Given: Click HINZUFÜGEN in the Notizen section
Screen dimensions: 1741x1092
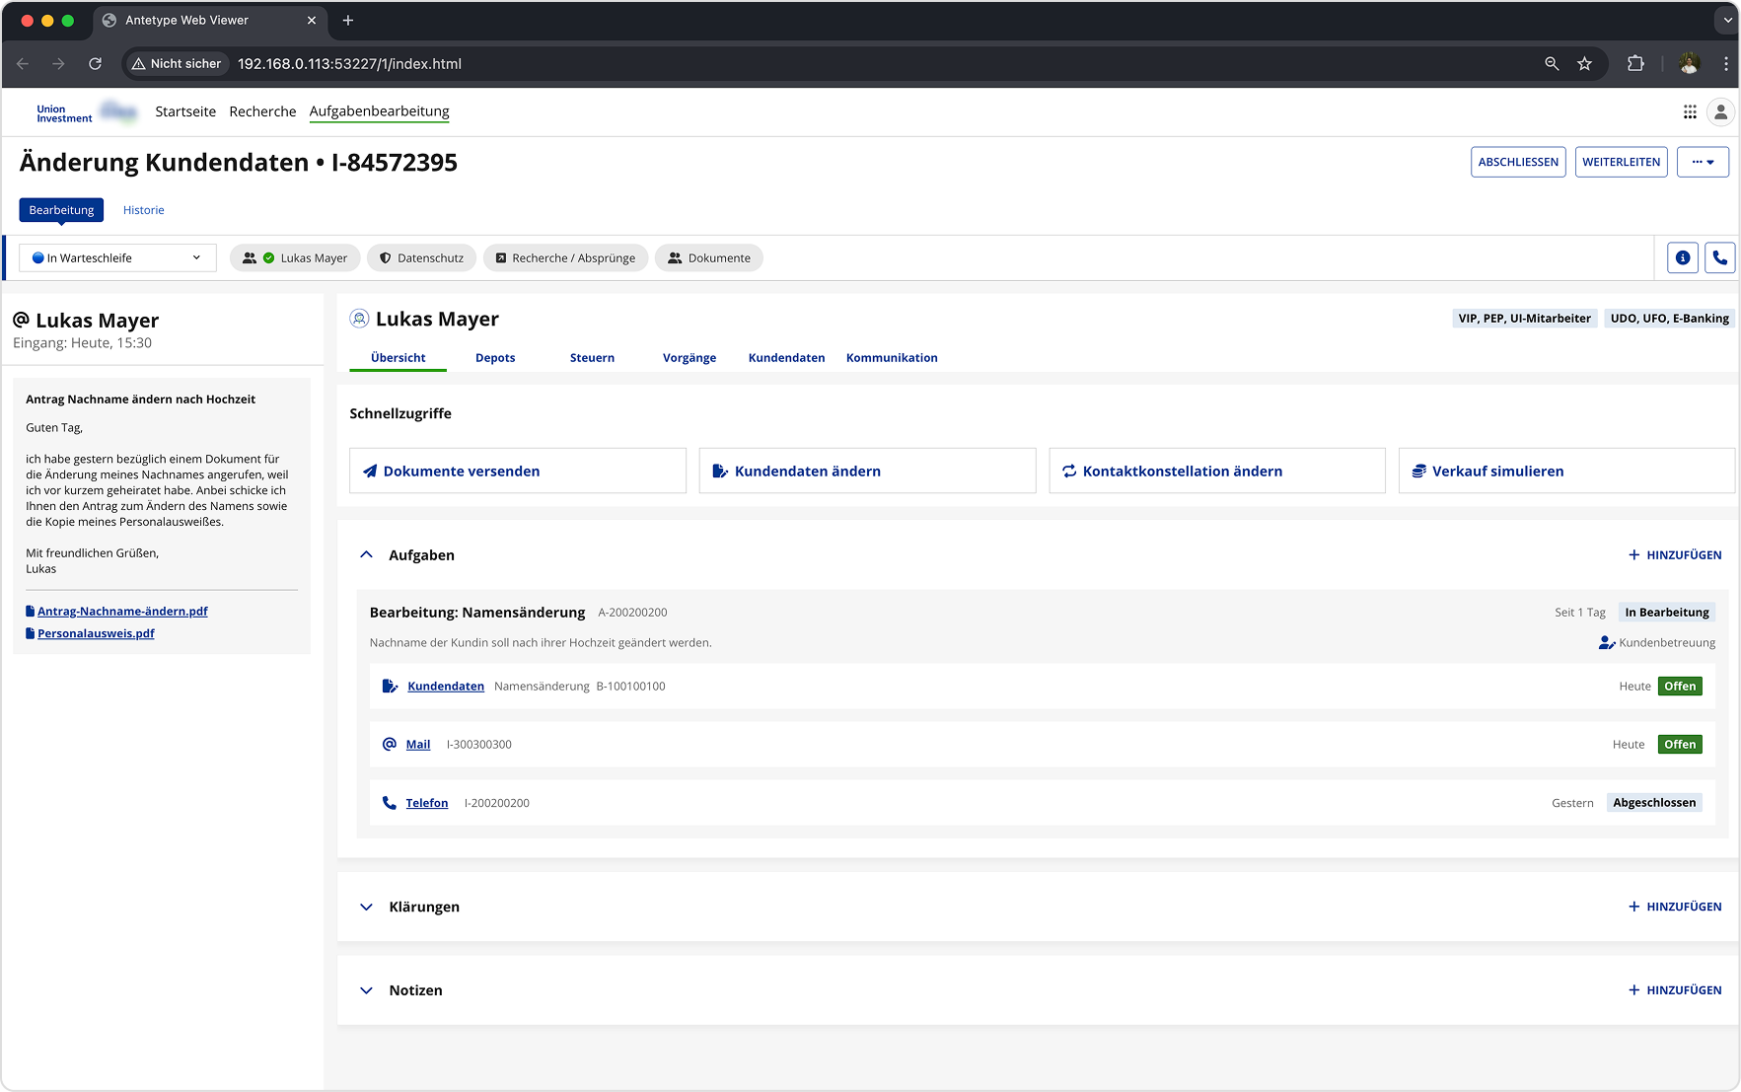Looking at the screenshot, I should 1675,990.
